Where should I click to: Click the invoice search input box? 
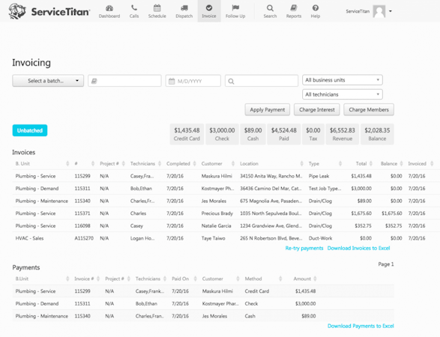262,81
